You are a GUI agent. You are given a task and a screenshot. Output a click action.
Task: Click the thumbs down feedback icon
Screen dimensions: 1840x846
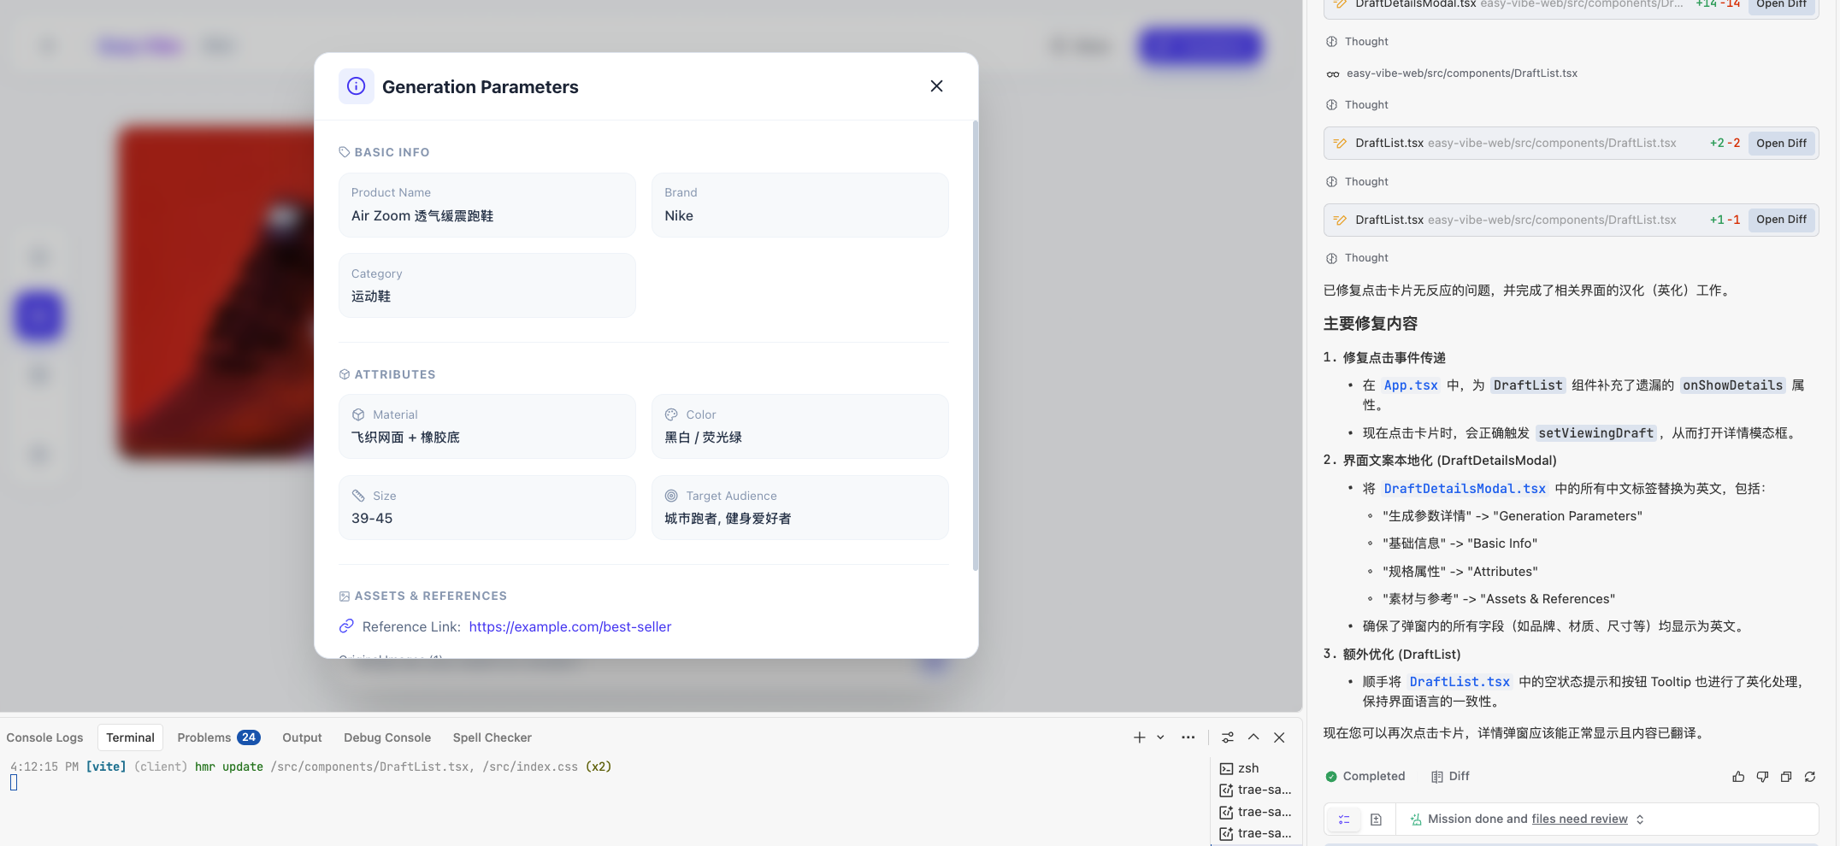[1762, 777]
